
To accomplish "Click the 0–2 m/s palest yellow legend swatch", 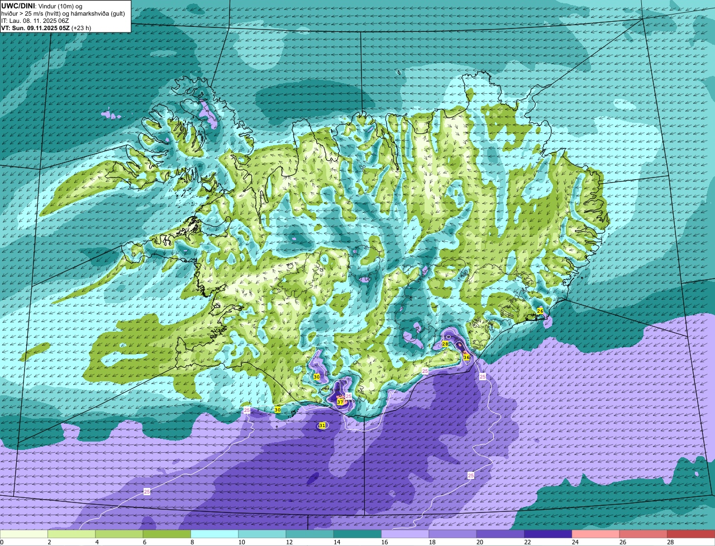I will coord(24,534).
